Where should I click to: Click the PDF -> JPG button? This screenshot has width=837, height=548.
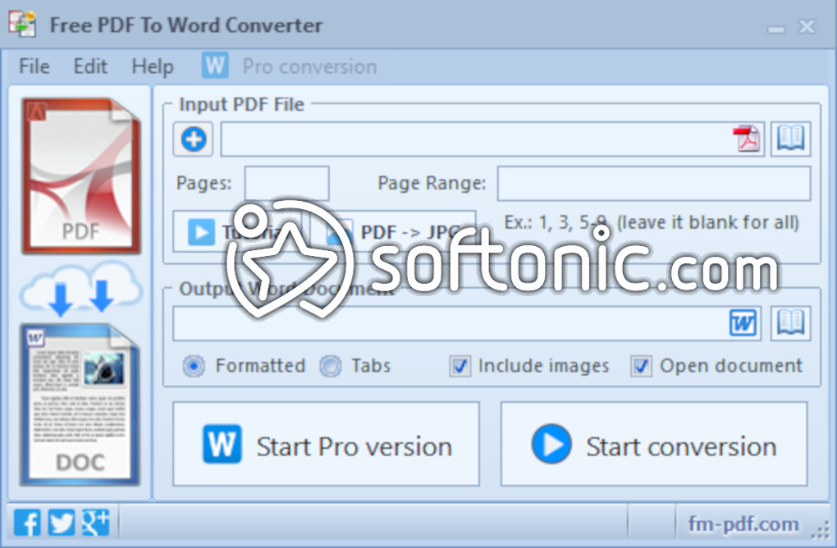[392, 232]
